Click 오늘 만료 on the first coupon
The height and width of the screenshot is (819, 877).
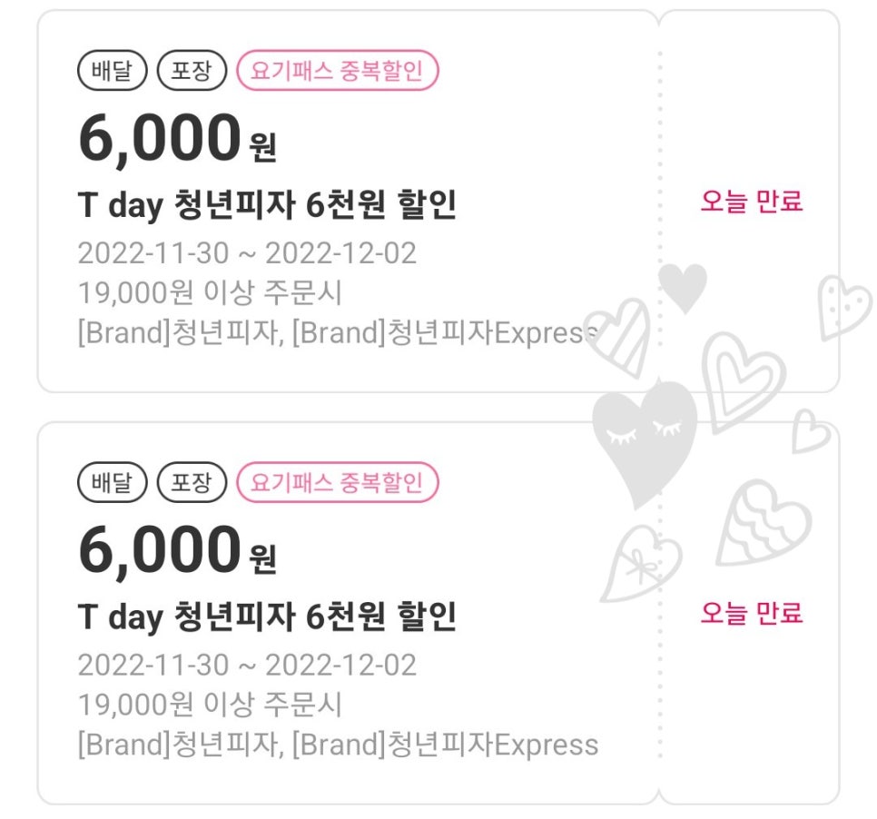[x=751, y=201]
